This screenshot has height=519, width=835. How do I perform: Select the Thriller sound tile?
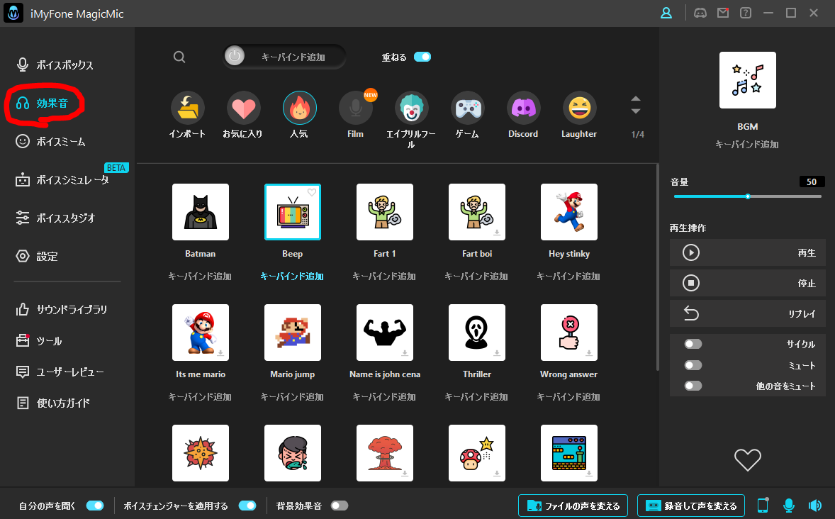[x=476, y=333]
